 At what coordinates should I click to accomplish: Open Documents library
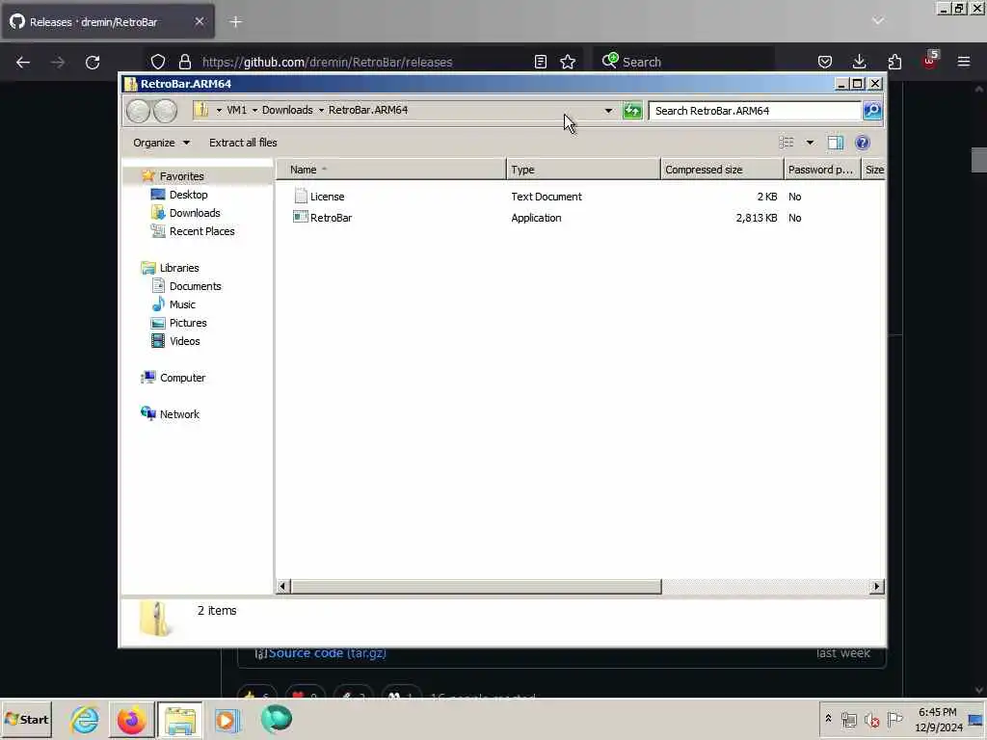pyautogui.click(x=195, y=285)
